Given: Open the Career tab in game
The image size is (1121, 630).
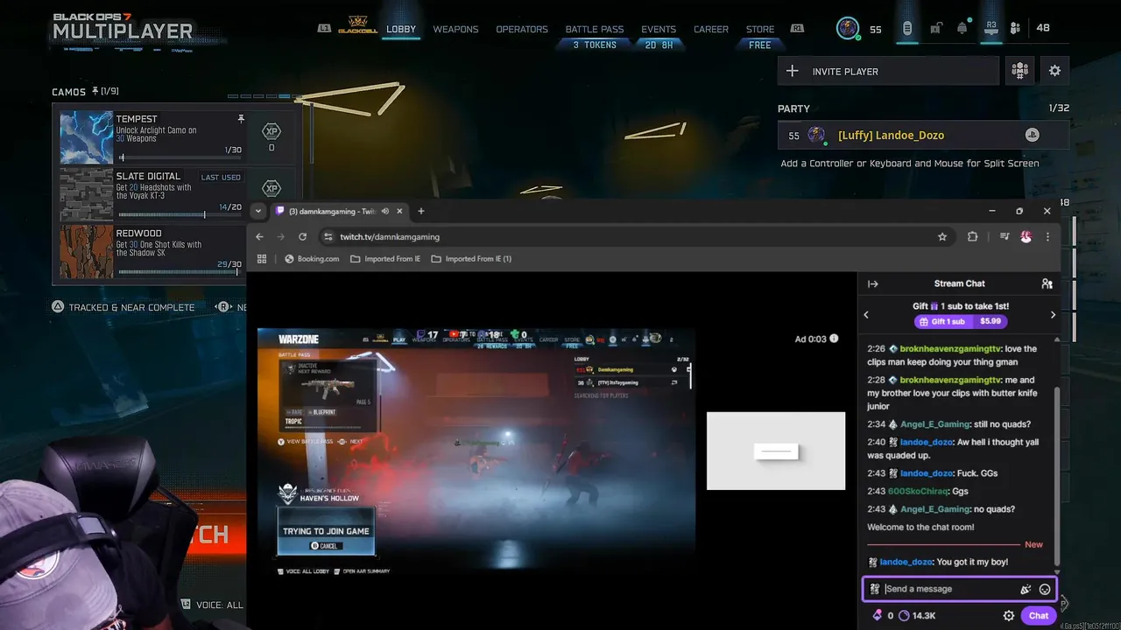Looking at the screenshot, I should click(711, 29).
